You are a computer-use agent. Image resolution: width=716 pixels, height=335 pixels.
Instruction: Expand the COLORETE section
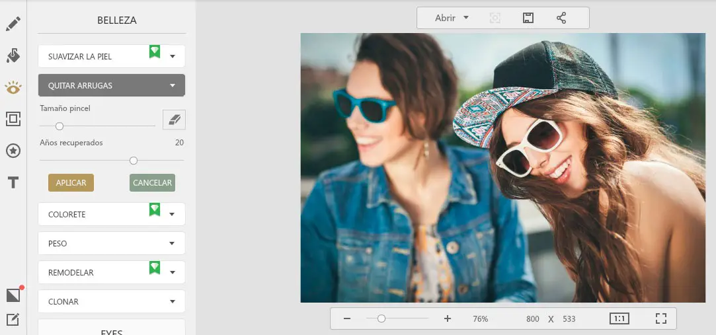(x=112, y=214)
